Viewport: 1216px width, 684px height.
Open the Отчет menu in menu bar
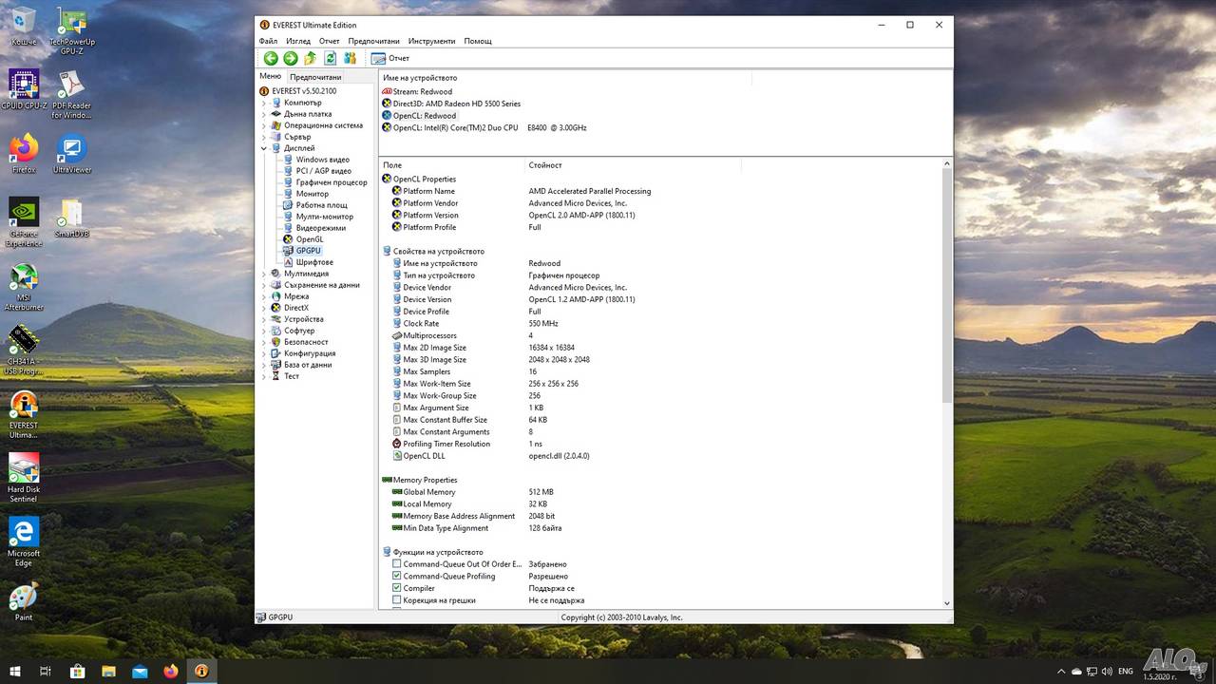click(330, 42)
